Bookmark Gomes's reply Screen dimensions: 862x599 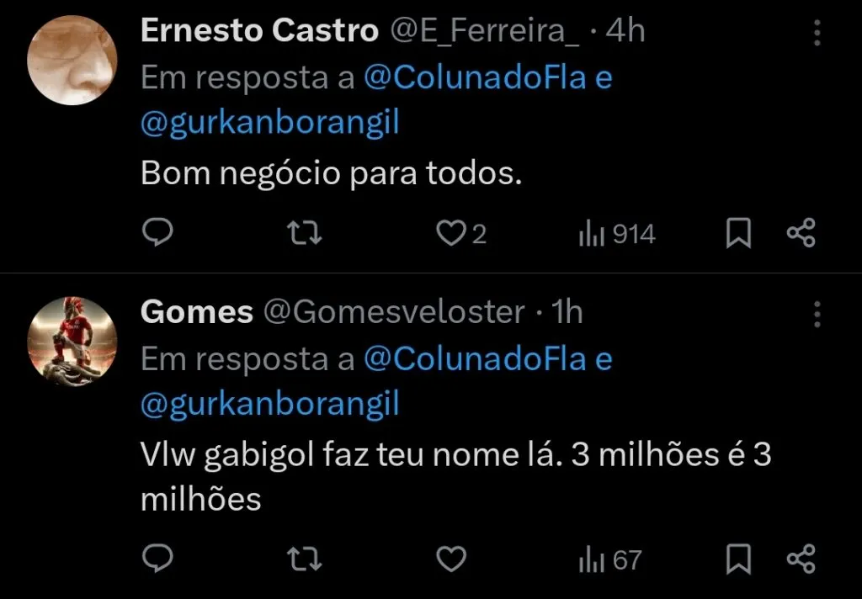(738, 558)
